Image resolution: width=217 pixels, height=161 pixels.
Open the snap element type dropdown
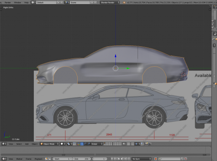pos(137,144)
